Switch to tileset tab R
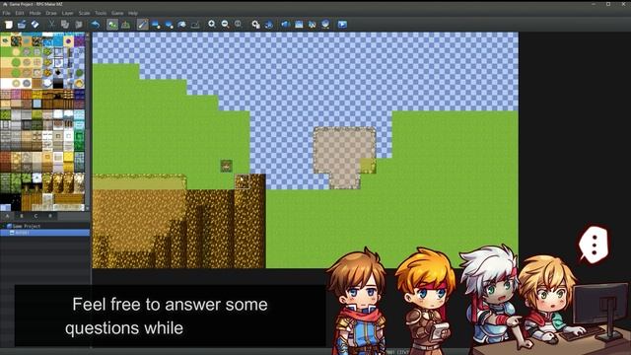 coord(50,216)
